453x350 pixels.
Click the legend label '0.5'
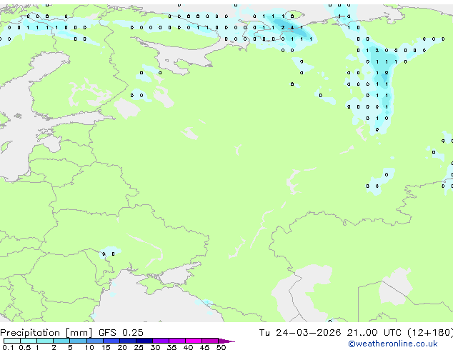pyautogui.click(x=25, y=347)
